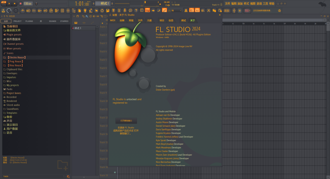This screenshot has height=179, width=330.
Task: Click the playlist scroll-right arrow button
Action: (325, 20)
